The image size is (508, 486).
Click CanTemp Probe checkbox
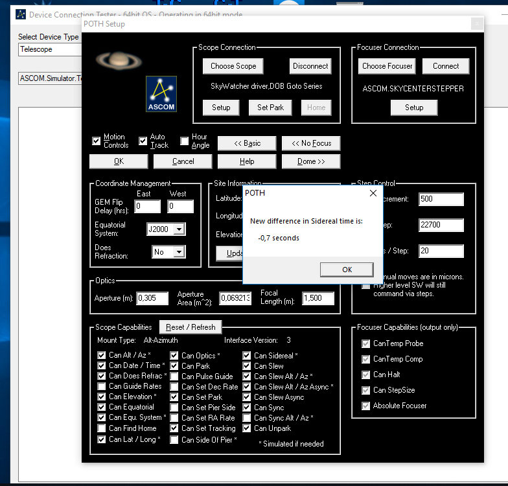coord(365,343)
